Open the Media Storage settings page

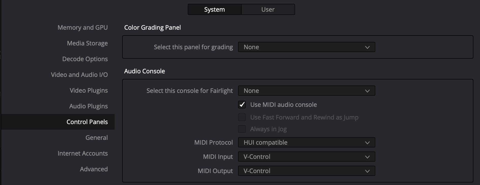pyautogui.click(x=87, y=43)
